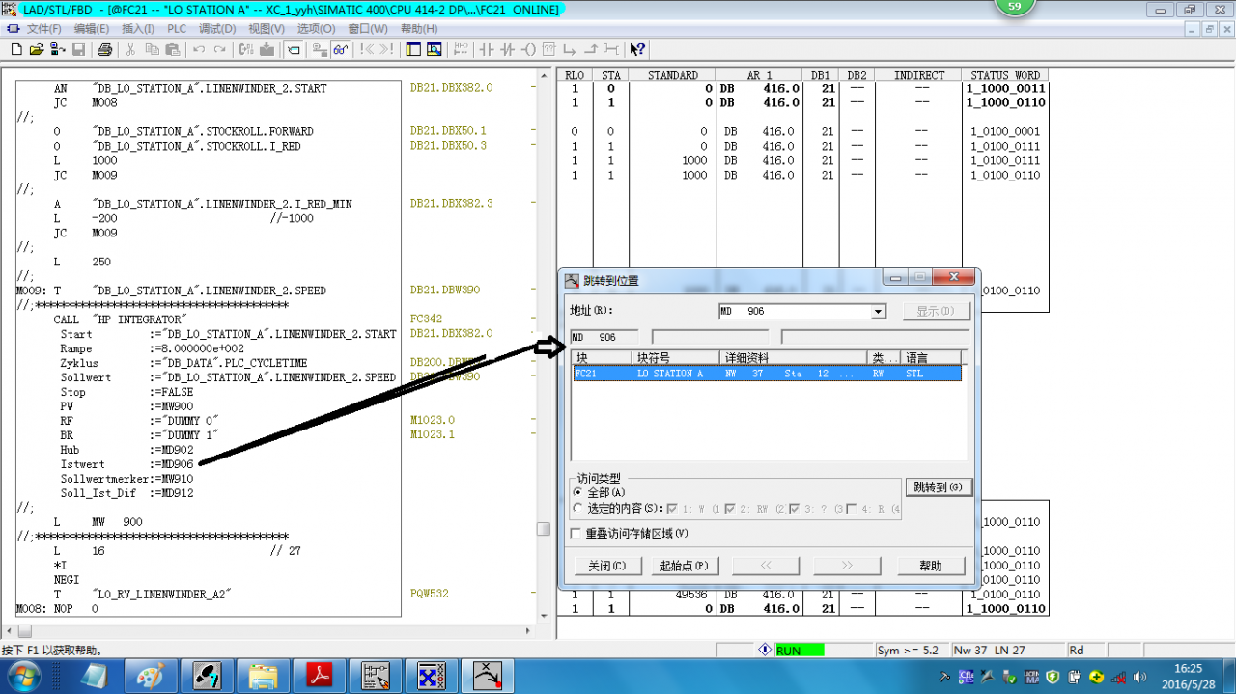
Task: Click the Hub :=MD902 parameter line
Action: 126,450
